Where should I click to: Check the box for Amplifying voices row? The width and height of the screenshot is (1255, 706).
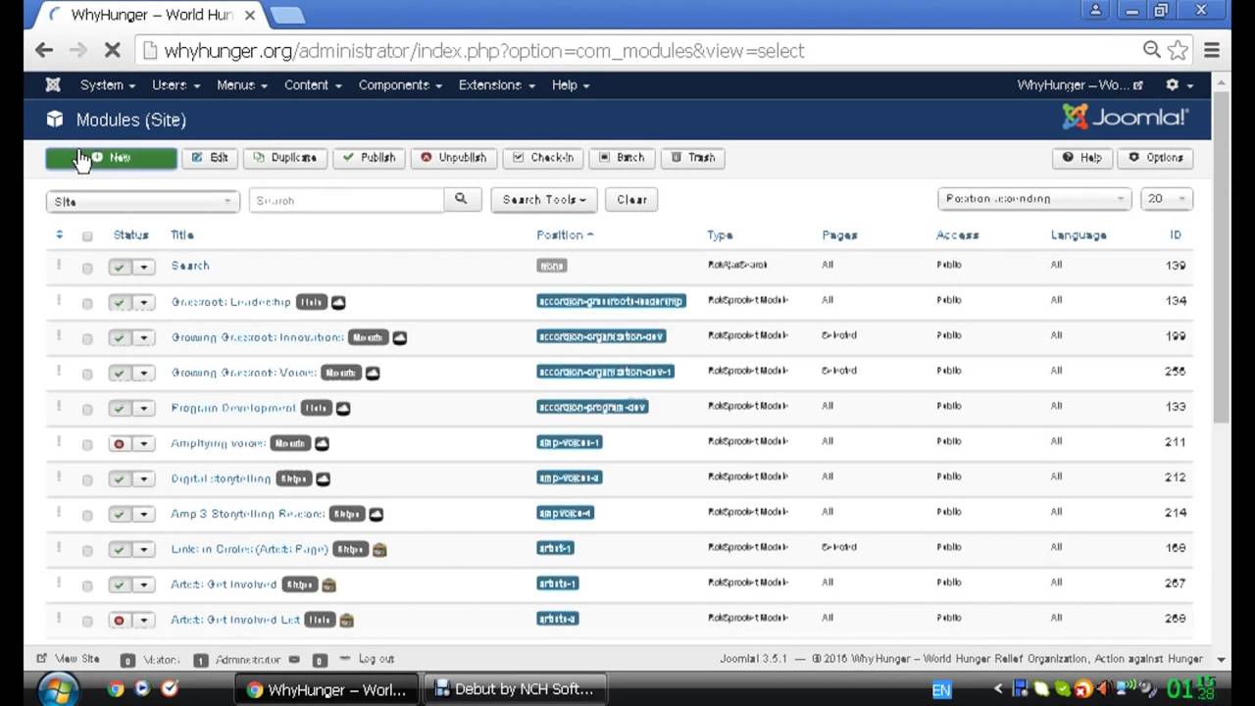coord(87,444)
